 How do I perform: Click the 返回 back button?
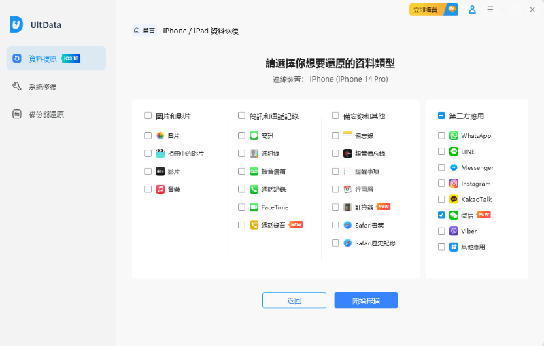tap(294, 300)
